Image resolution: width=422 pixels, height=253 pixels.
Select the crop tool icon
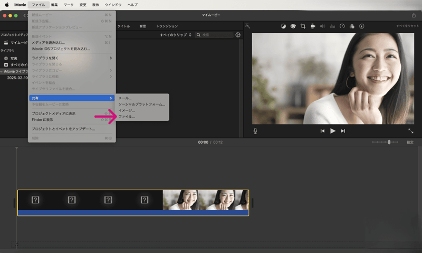[x=303, y=26]
